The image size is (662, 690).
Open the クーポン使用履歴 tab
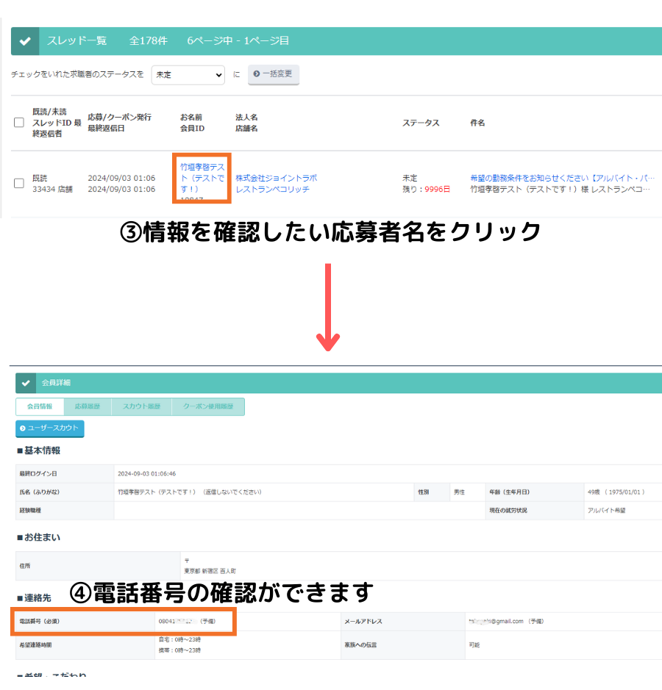209,406
